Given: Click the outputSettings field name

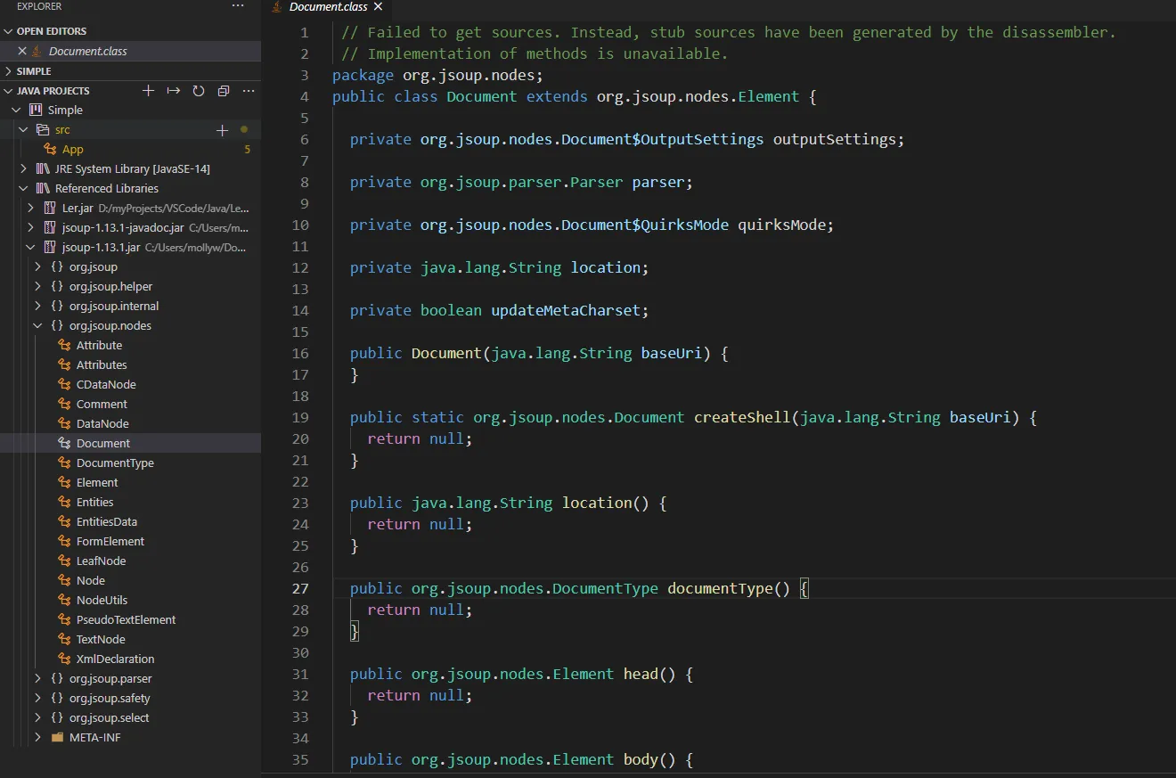Looking at the screenshot, I should pos(835,139).
